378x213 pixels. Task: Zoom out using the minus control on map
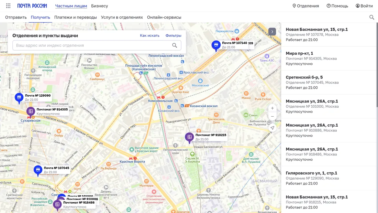point(272,116)
